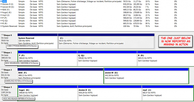Click the '86,55 Go' free space cell
This screenshot has width=194, height=102.
click(x=137, y=10)
